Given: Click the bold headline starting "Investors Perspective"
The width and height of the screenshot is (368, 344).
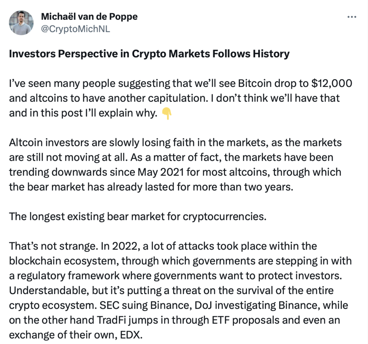Looking at the screenshot, I should [149, 54].
